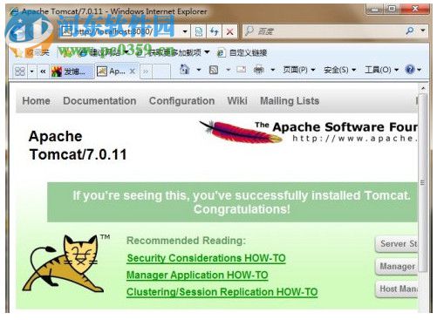Expand the Home button dropdown arrow
The image size is (437, 320).
click(199, 70)
